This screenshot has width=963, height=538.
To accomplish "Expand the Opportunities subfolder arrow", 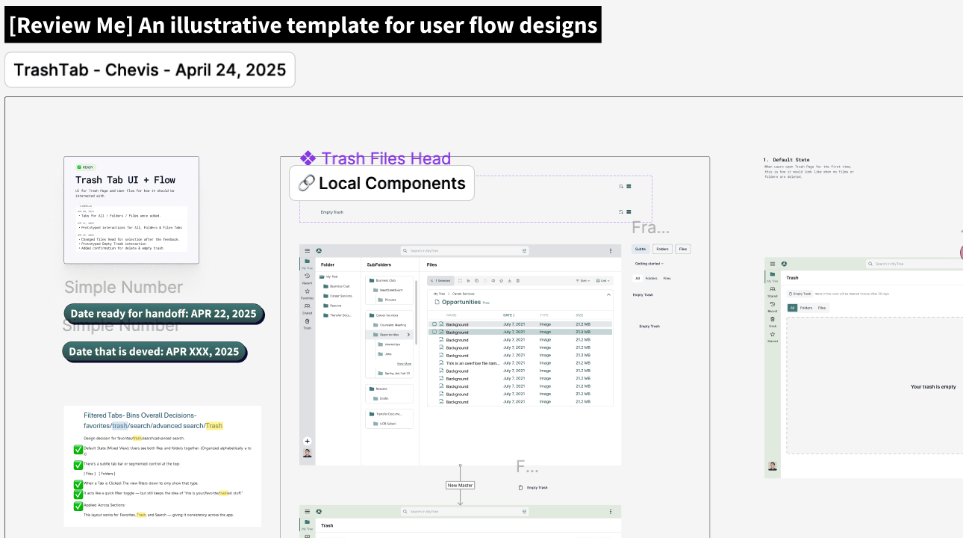I will coord(408,335).
